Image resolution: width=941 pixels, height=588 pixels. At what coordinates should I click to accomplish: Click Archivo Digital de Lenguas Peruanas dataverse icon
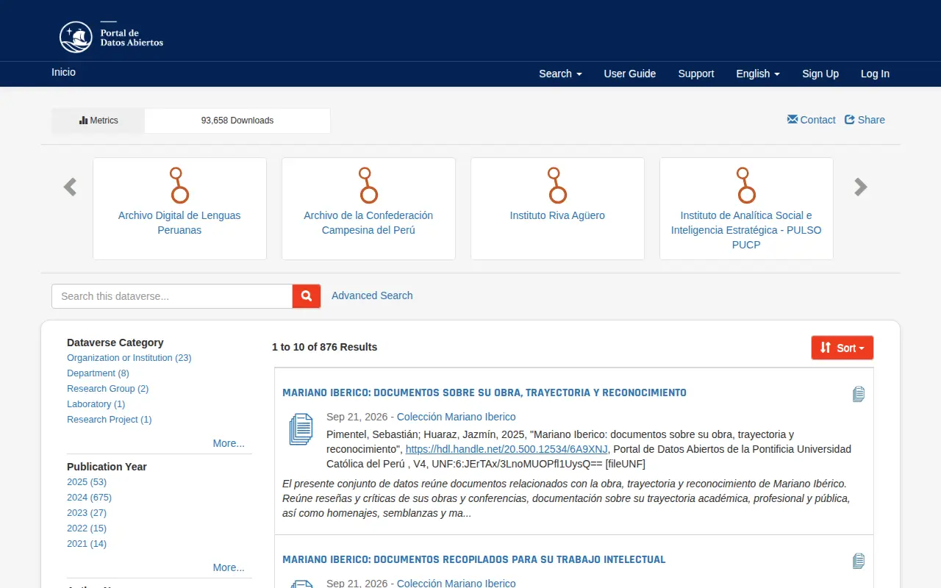(179, 185)
